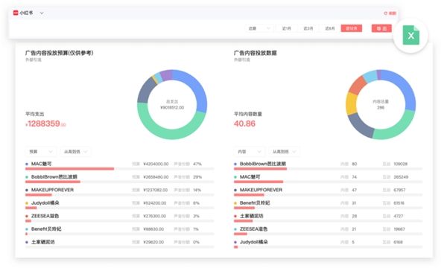
Task: Click Benefit贝玲妃 in the budget list
Action: coord(46,229)
